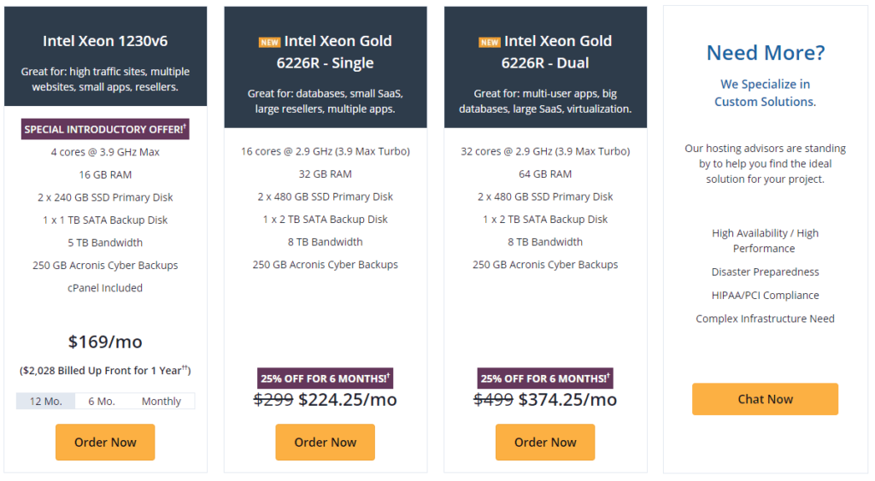The image size is (875, 481).
Task: Click the NEW badge on Xeon Gold Dual
Action: (x=490, y=43)
